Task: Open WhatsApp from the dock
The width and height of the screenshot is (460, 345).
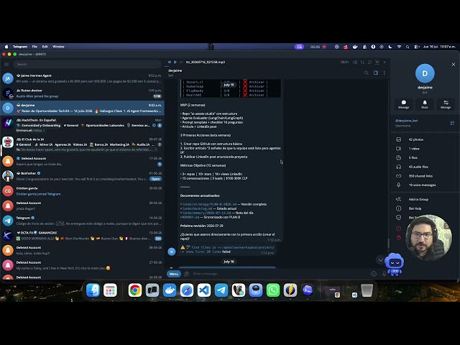Action: tap(273, 290)
